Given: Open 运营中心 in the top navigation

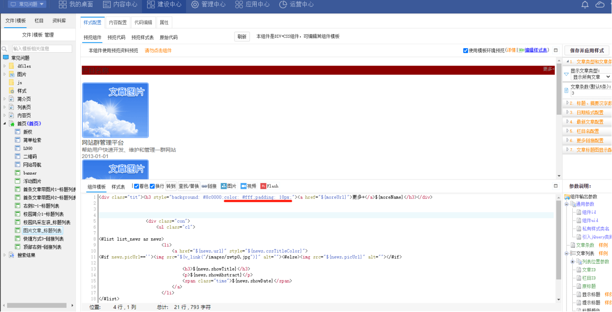Looking at the screenshot, I should tap(296, 4).
